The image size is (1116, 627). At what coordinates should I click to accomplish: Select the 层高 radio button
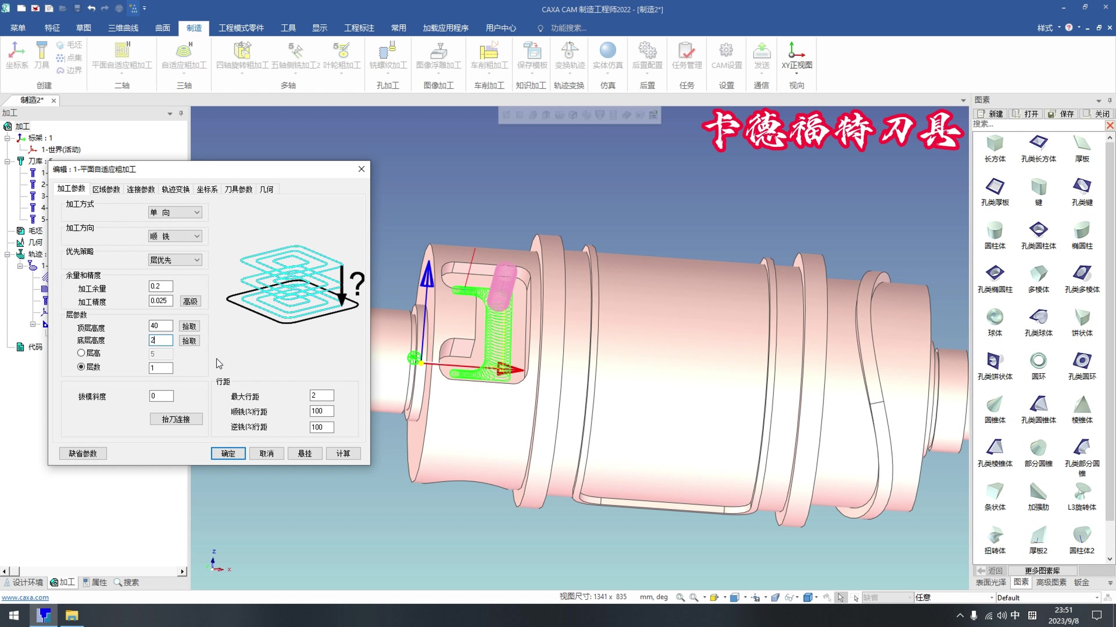click(81, 353)
